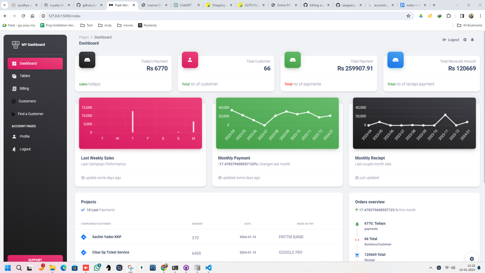Open the floating settings gear at bottom right
The height and width of the screenshot is (273, 485).
(x=472, y=258)
